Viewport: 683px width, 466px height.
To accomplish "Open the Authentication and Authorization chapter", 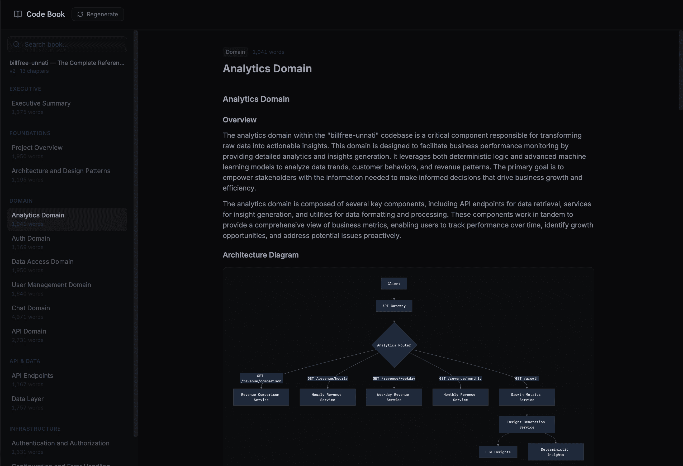I will pyautogui.click(x=60, y=443).
